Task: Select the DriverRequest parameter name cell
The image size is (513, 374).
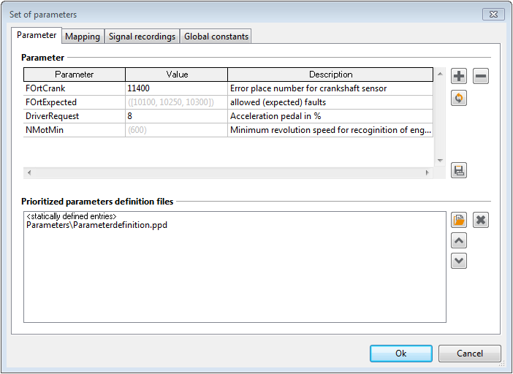Action: [75, 116]
